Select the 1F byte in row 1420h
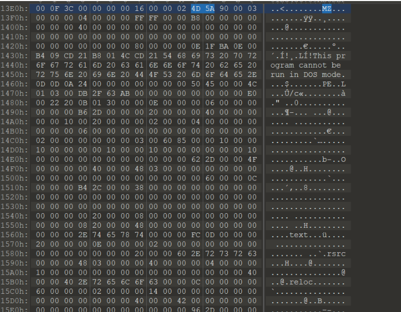This screenshot has height=312, width=401. tap(210, 46)
